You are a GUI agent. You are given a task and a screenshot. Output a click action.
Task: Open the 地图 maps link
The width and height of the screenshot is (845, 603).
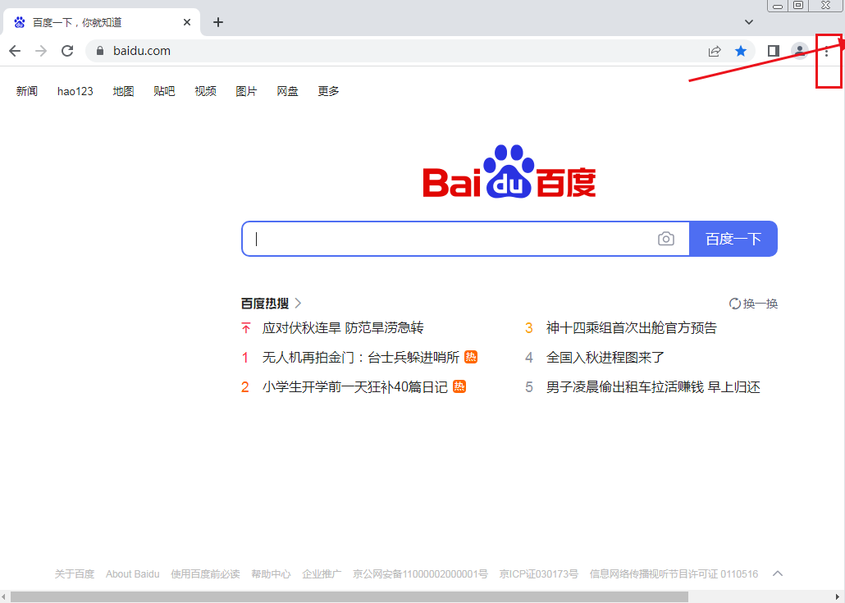pos(122,91)
